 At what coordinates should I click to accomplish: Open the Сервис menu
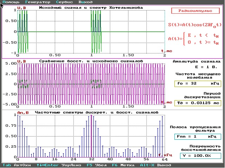(x=64, y=2)
